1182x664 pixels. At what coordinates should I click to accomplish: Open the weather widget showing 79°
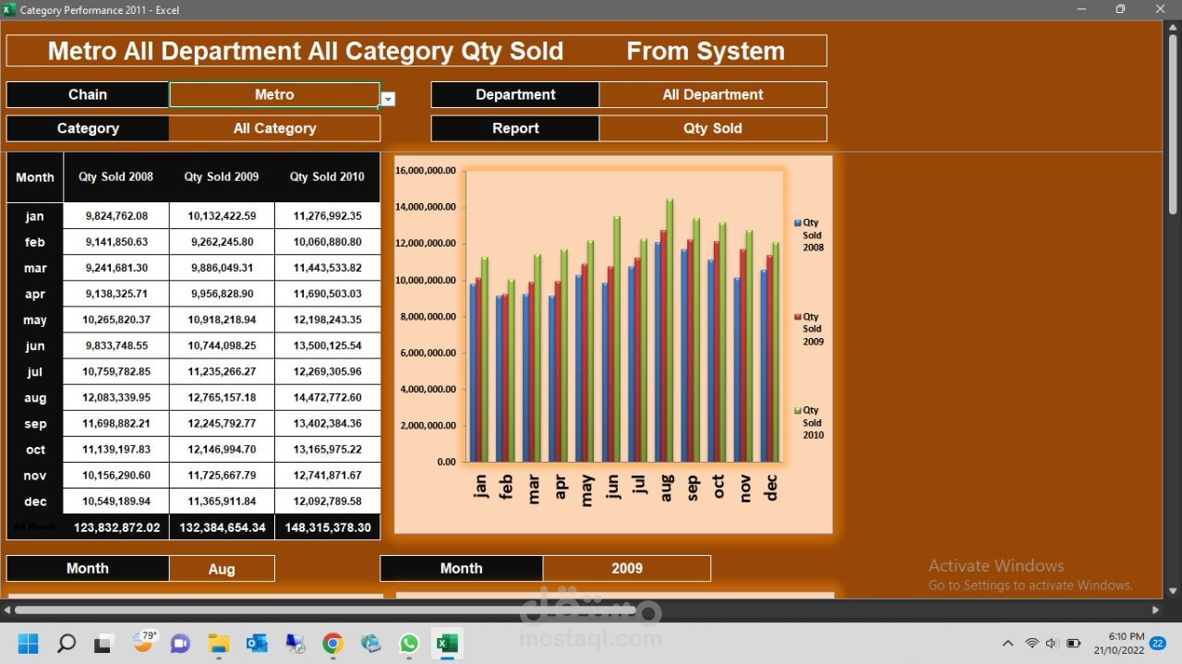point(144,641)
